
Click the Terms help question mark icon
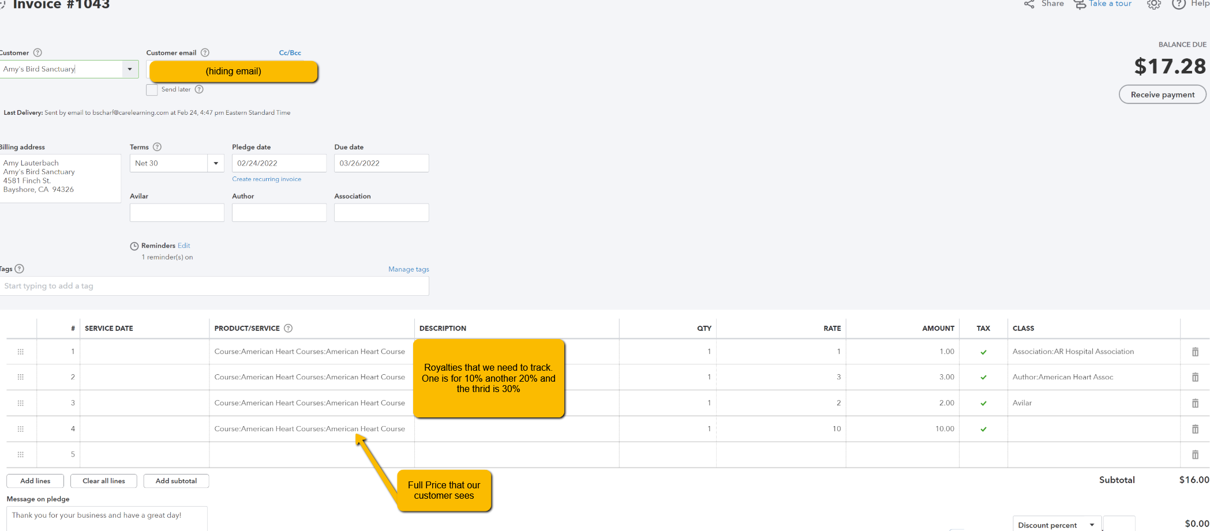(157, 147)
